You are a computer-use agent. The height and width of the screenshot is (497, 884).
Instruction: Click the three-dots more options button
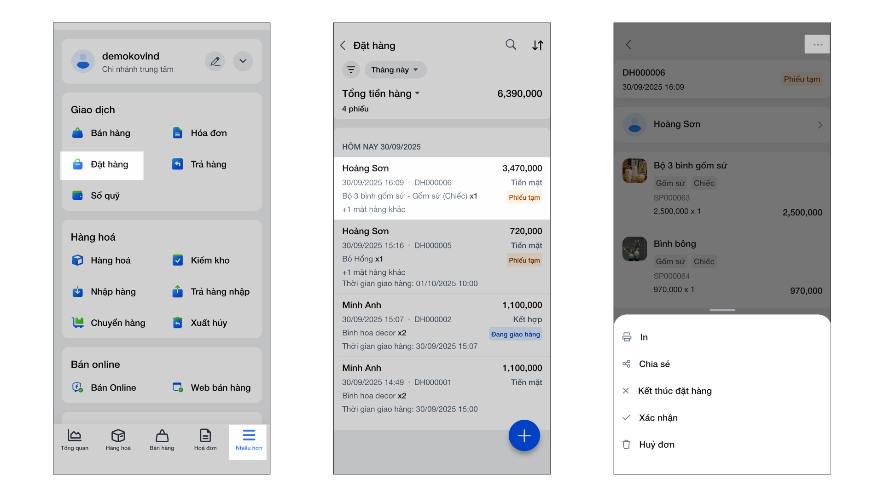coord(817,45)
